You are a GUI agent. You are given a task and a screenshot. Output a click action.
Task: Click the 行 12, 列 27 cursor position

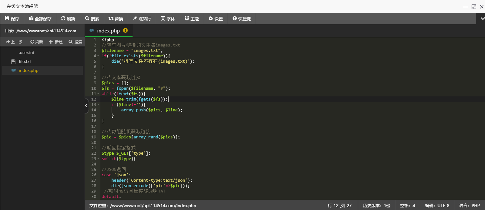(340, 206)
